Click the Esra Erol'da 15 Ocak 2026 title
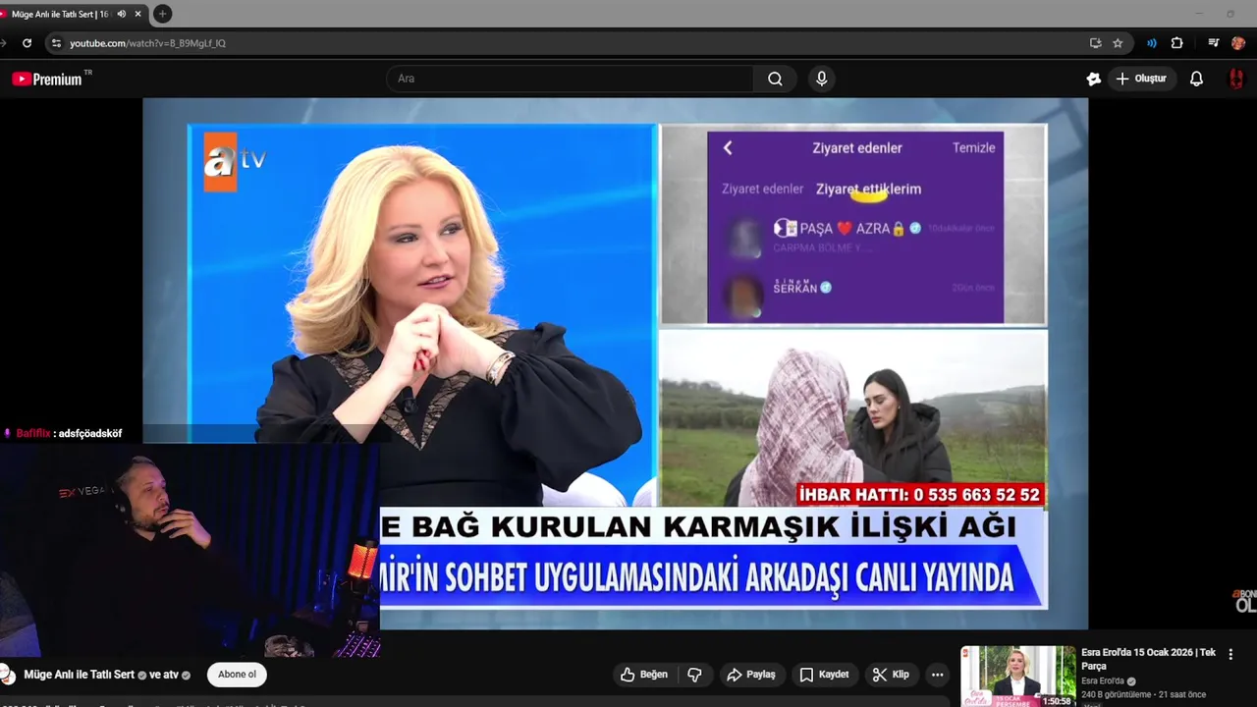 tap(1148, 659)
